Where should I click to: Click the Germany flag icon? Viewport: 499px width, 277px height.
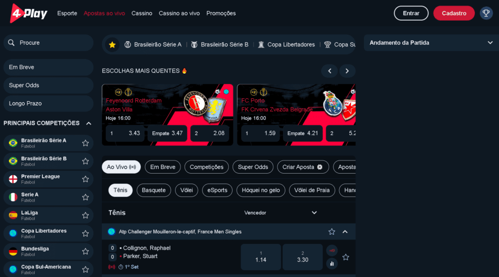click(x=13, y=251)
